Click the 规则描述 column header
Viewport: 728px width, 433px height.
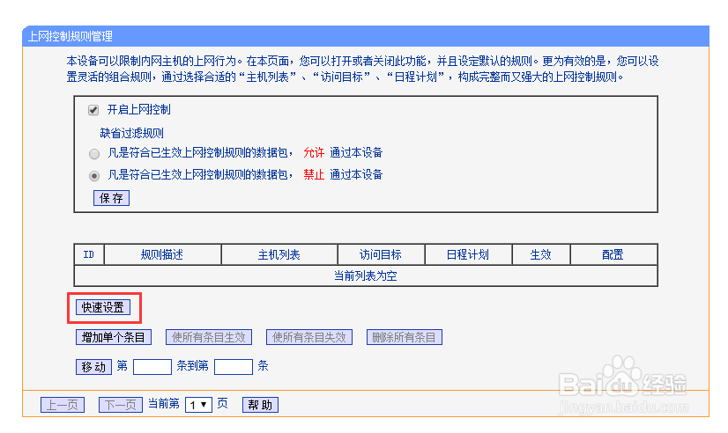point(162,254)
